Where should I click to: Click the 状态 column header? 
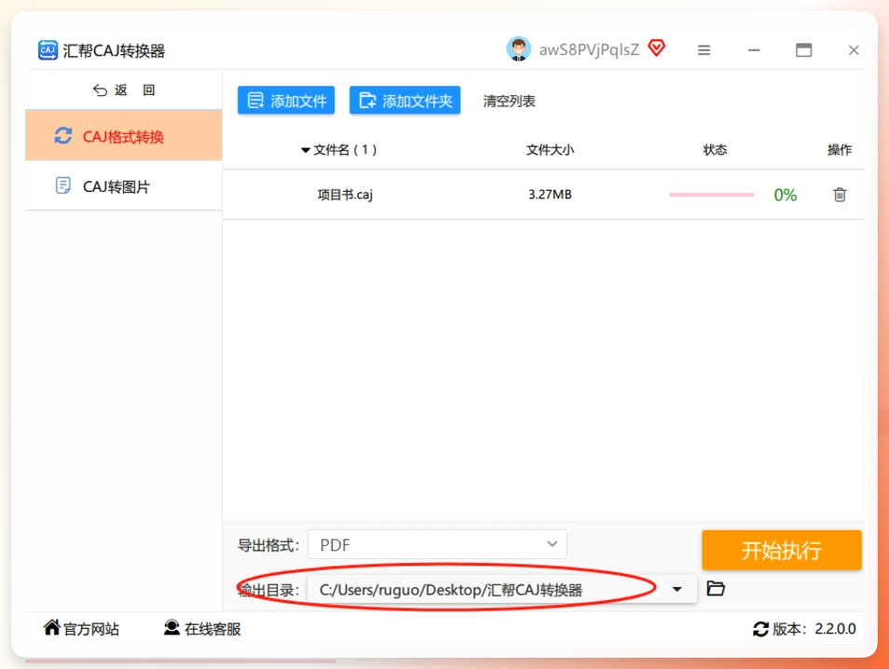coord(715,150)
